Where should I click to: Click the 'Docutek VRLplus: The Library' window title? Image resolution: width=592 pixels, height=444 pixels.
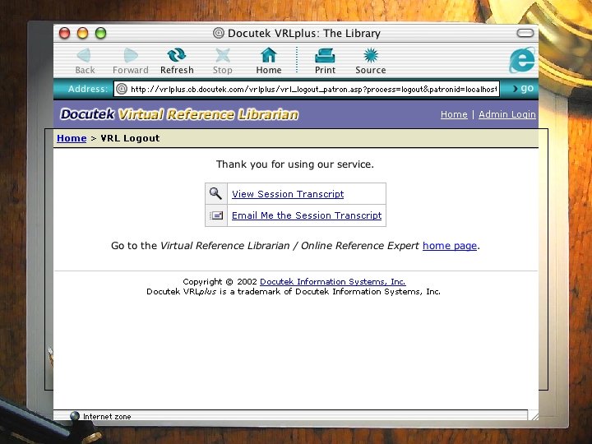(304, 33)
